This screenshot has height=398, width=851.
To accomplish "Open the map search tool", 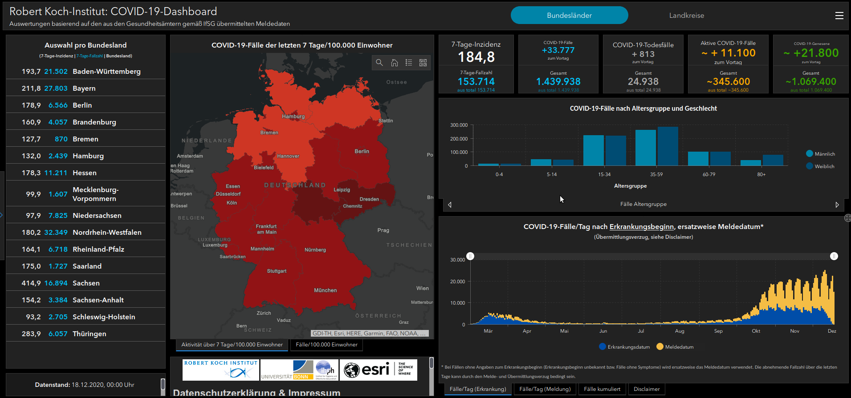I will 379,63.
